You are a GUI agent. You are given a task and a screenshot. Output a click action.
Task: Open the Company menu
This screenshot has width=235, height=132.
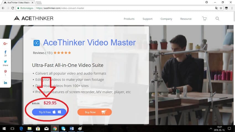pos(166,19)
